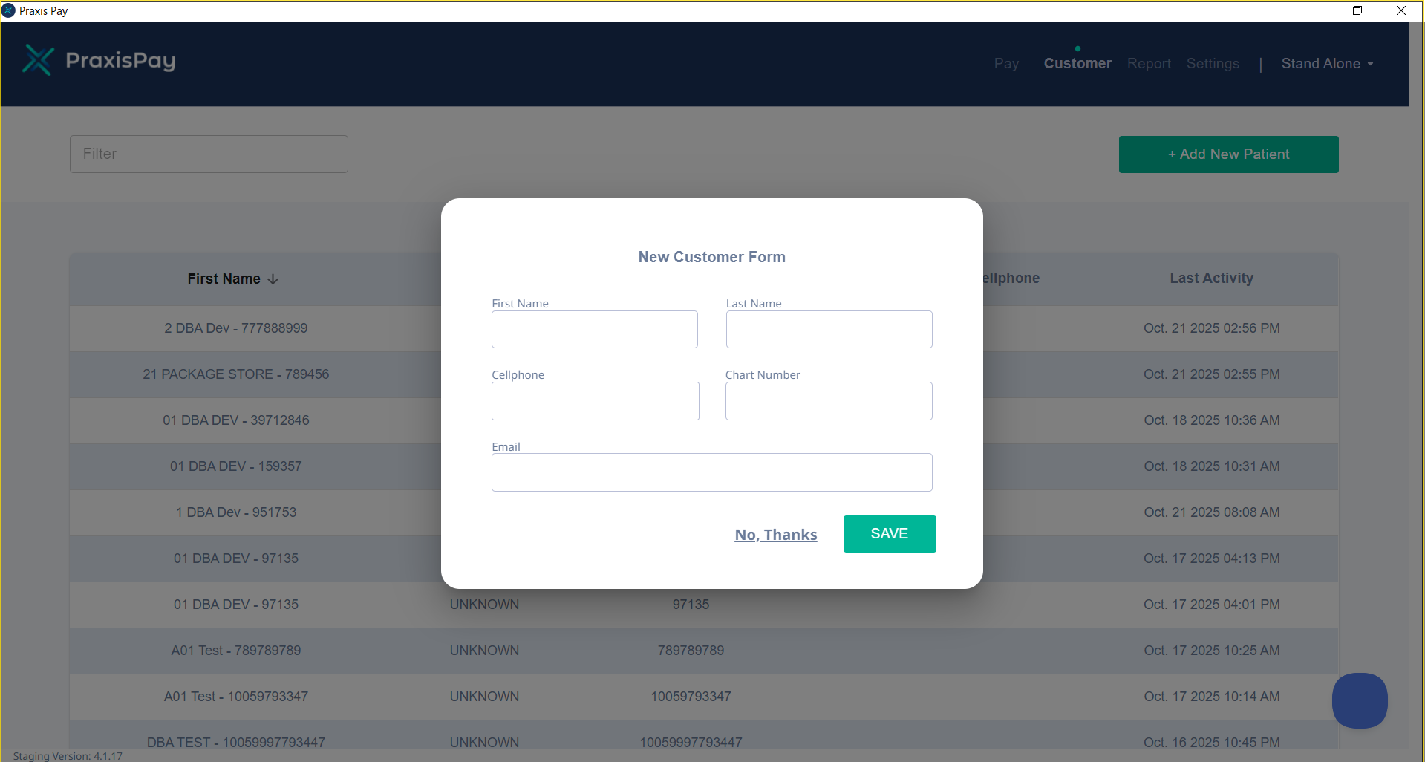Screen dimensions: 1425x762
Task: Dismiss form via No, Thanks link
Action: click(776, 535)
